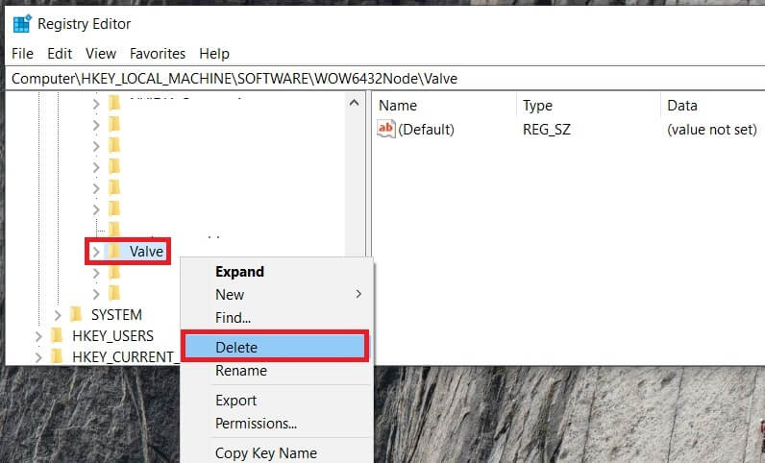Choose Permissions... in the context menu
Screen dimensions: 765x463
(x=257, y=424)
